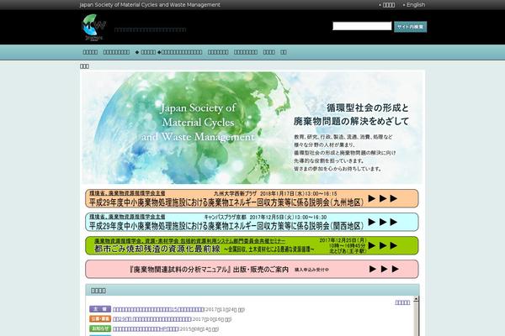Click the green お知らせ category tag

coord(100,328)
